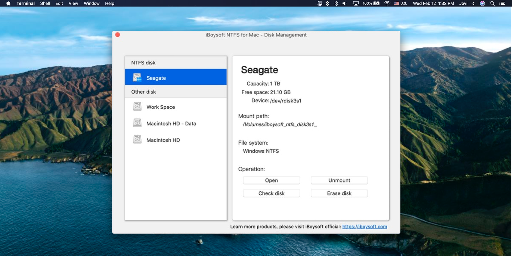Click the Capacity 1 TB value

(x=275, y=84)
